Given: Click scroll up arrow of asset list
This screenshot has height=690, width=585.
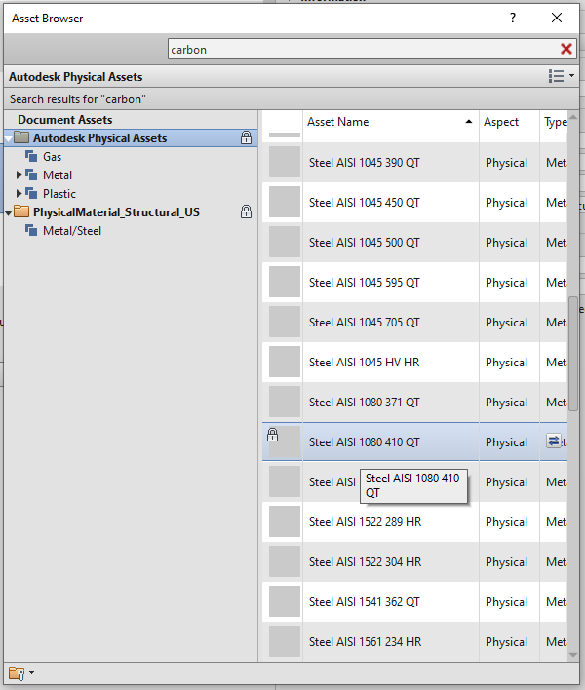Looking at the screenshot, I should [572, 118].
